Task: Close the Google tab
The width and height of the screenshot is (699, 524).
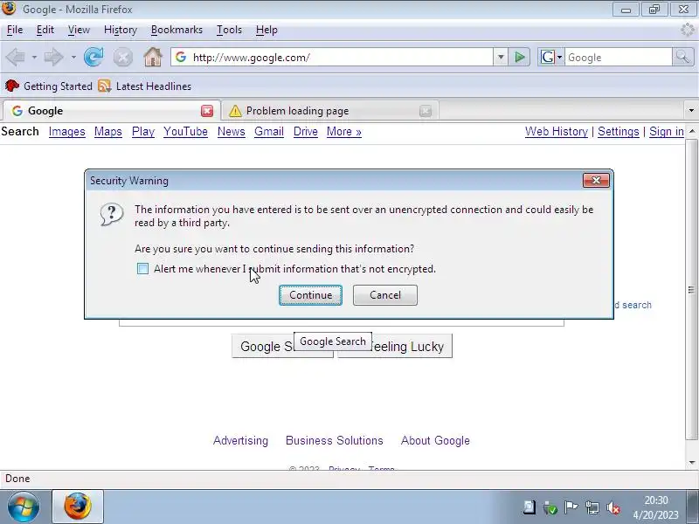Action: (207, 111)
